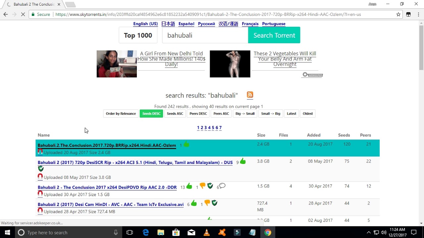This screenshot has width=424, height=238.
Task: Click thumbs up on DesiSCR Rip DUS row
Action: tap(243, 162)
